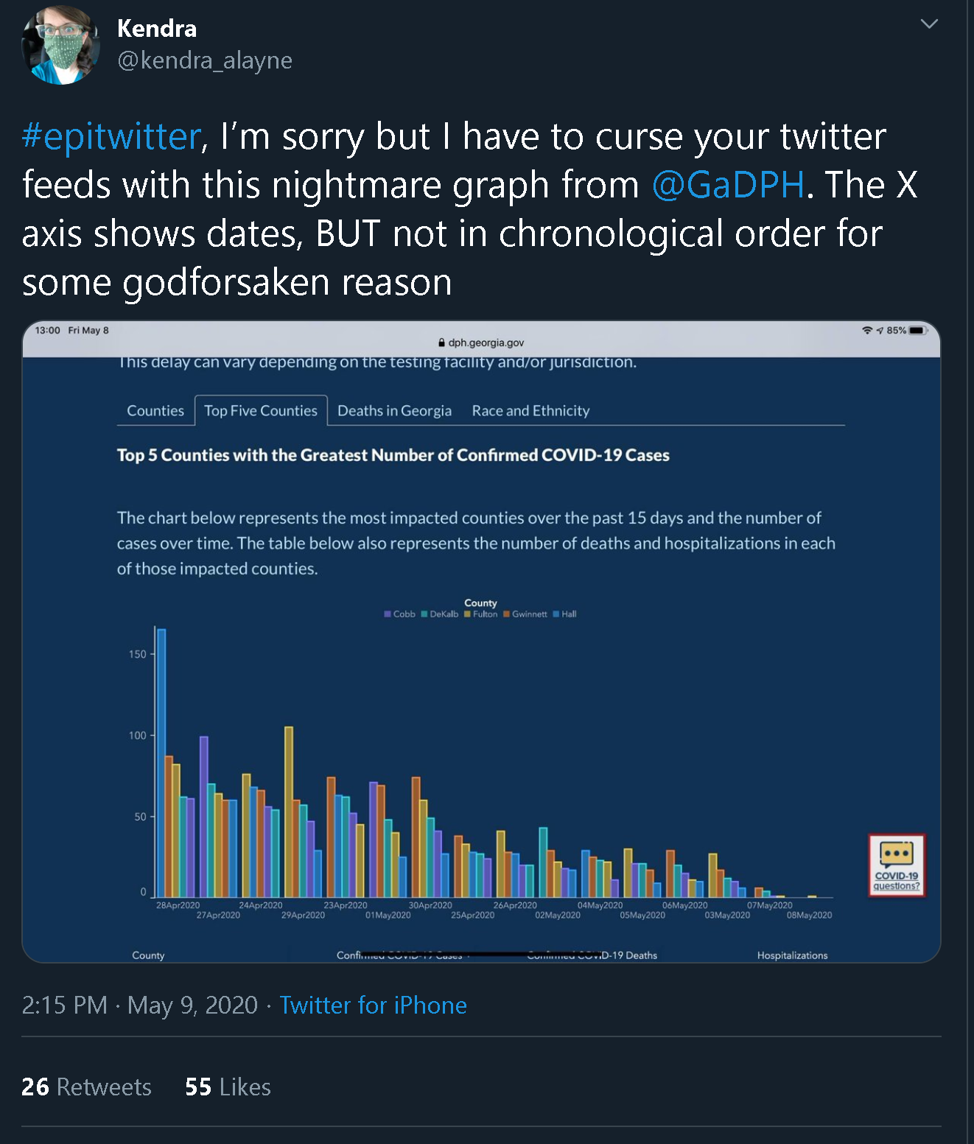Select the Race and Ethnicity tab
The height and width of the screenshot is (1144, 974).
point(530,411)
